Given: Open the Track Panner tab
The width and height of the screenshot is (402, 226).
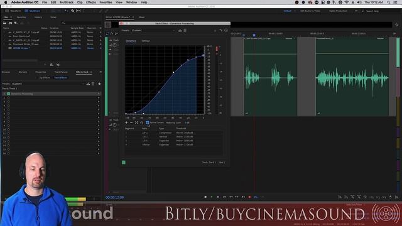Looking at the screenshot, I should pos(61,72).
